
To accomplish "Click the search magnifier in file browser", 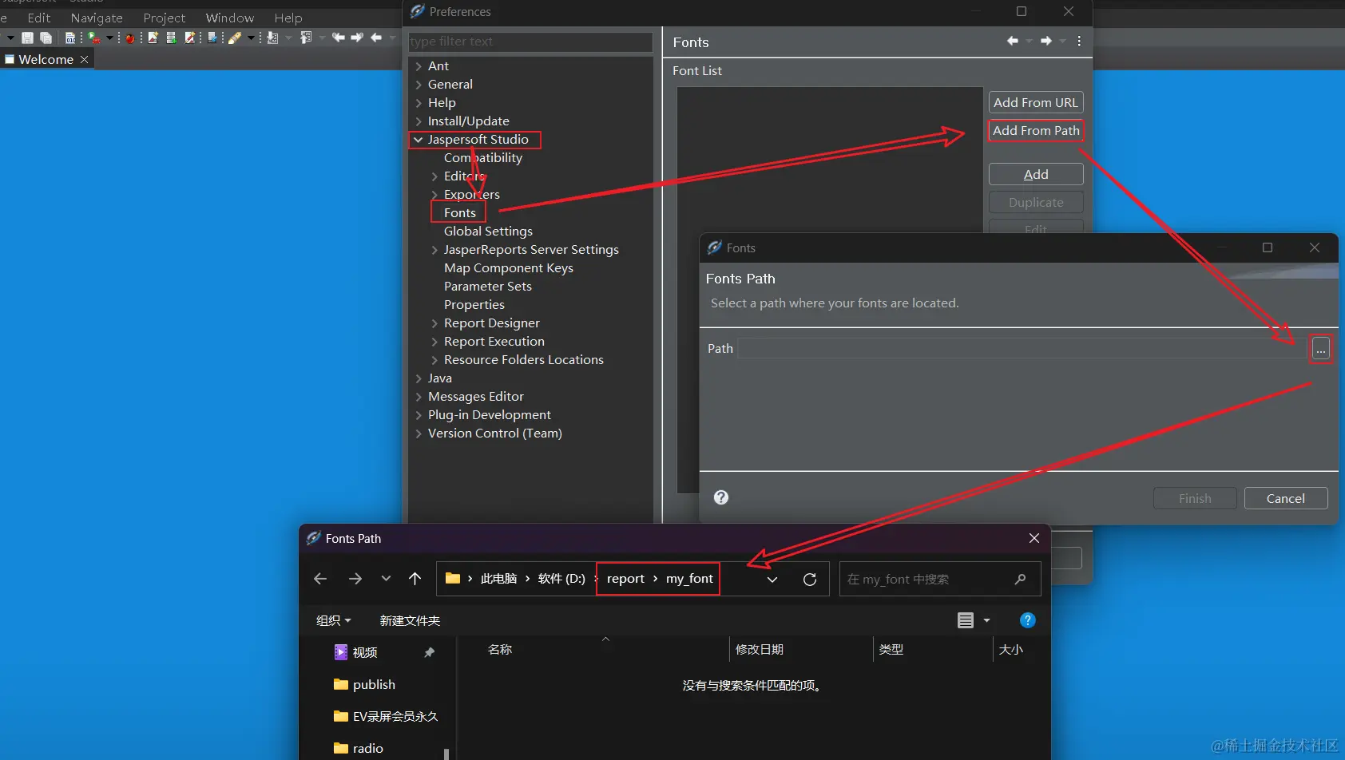I will (x=1020, y=579).
